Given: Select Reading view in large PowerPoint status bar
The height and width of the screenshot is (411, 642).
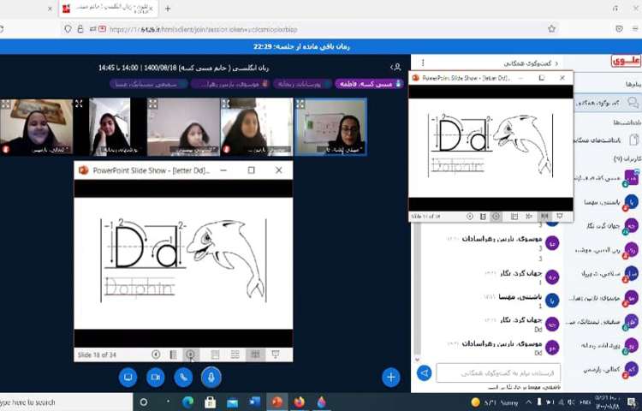Looking at the screenshot, I should 255,354.
